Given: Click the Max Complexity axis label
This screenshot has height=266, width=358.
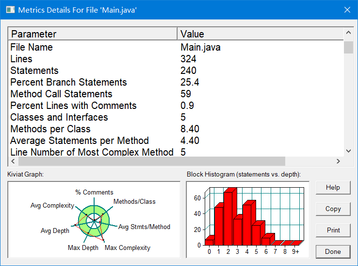Looking at the screenshot, I should [128, 248].
